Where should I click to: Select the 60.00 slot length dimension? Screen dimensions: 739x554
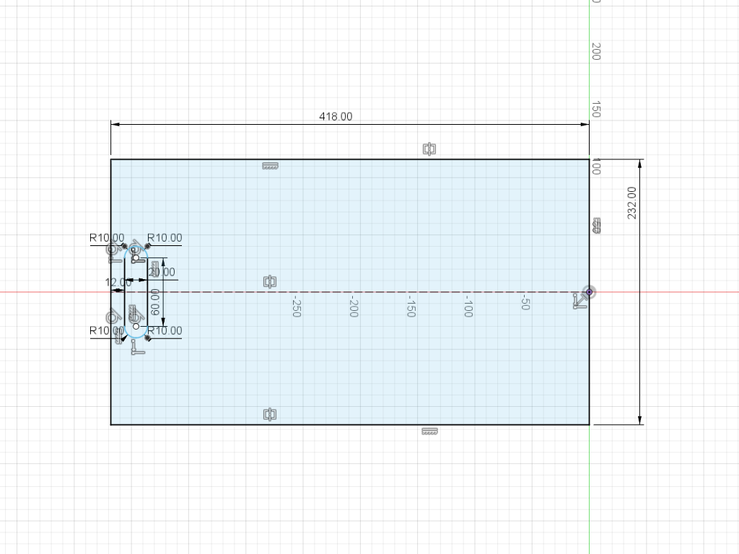point(155,303)
